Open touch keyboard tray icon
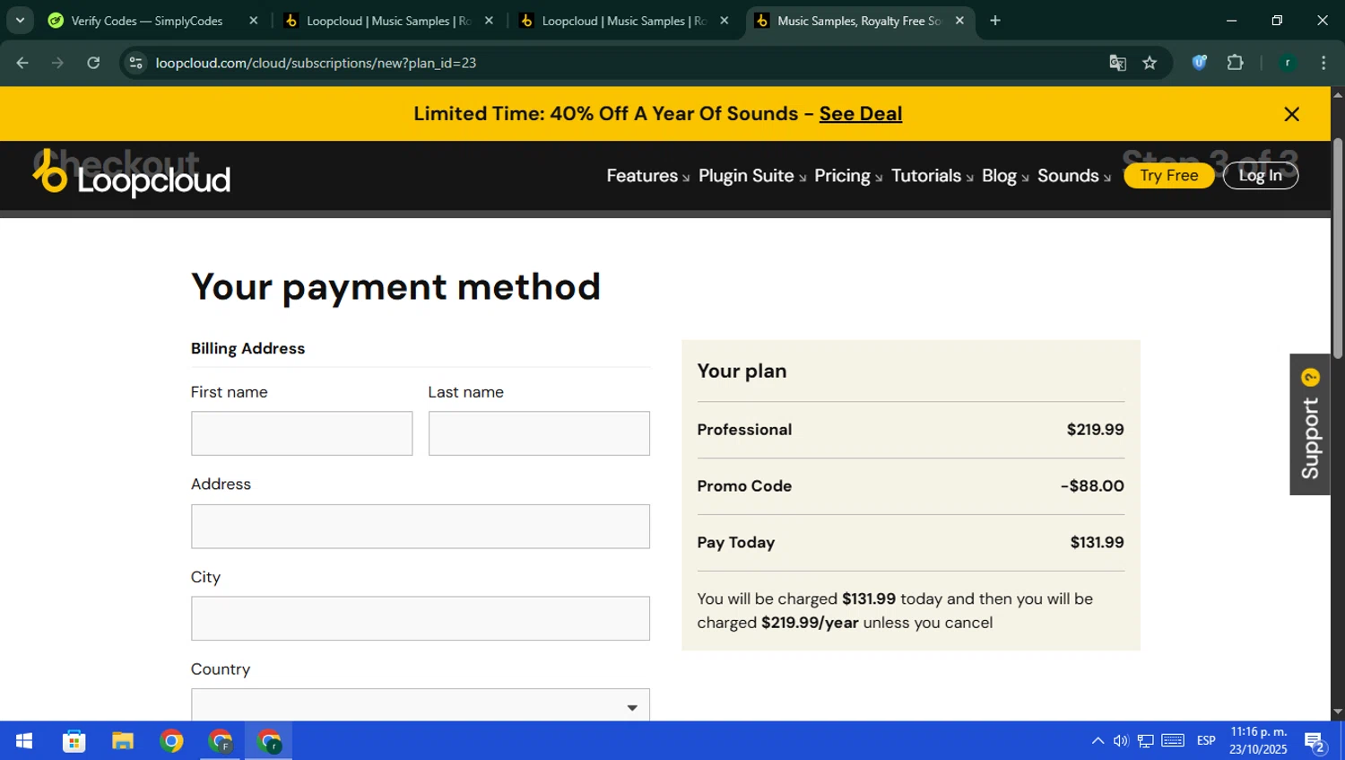Screen dimensions: 1345x760 coord(1173,741)
